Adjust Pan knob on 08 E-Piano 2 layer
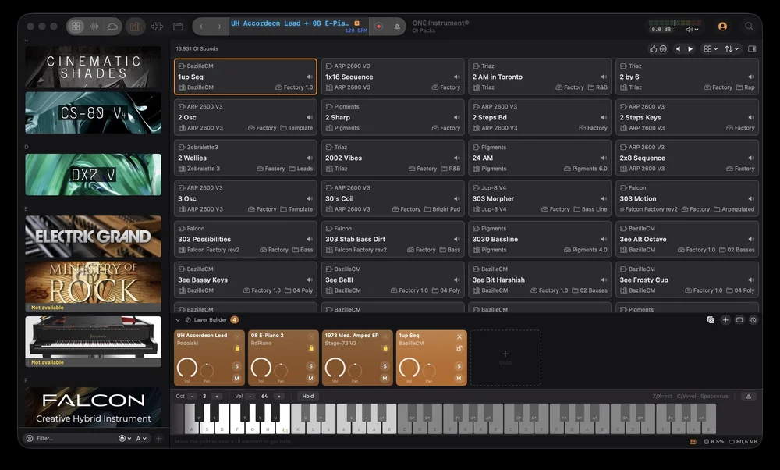The width and height of the screenshot is (780, 470). pos(281,370)
